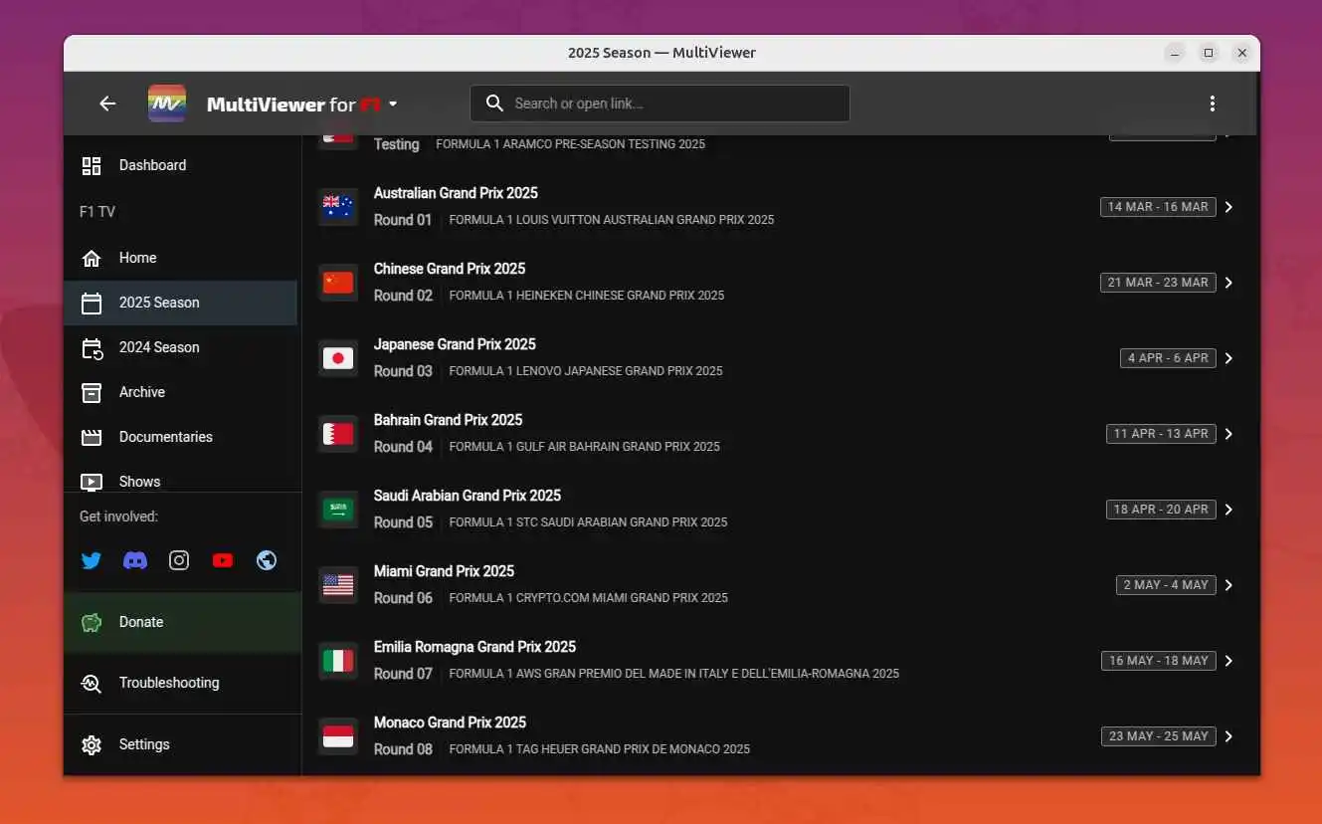
Task: Open Settings
Action: coord(182,744)
